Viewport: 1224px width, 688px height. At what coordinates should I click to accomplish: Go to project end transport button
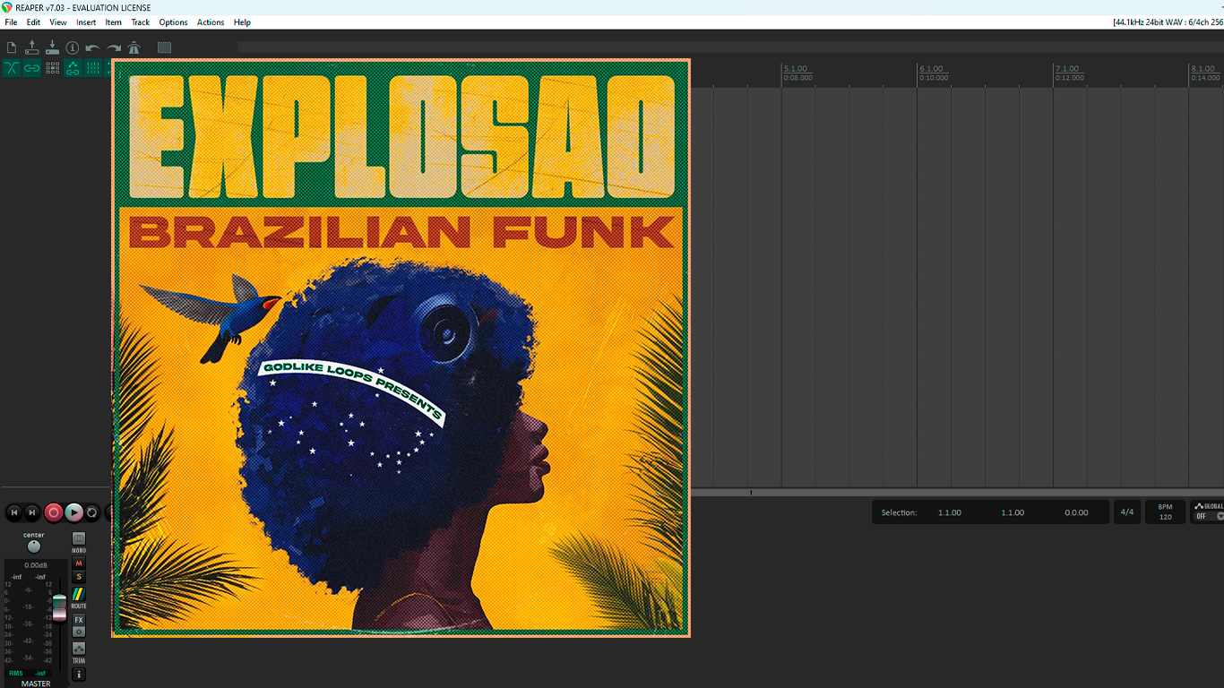point(32,512)
